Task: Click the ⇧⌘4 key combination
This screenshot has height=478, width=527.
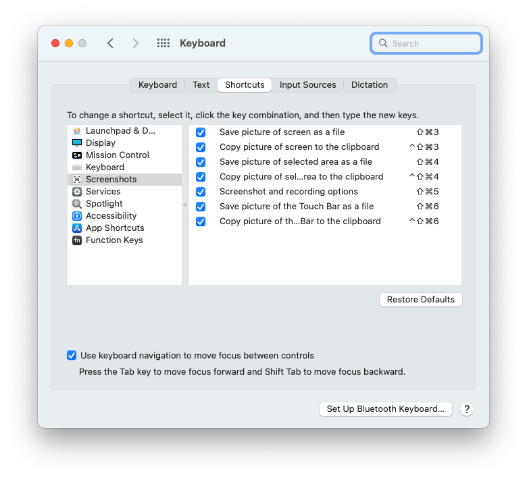Action: [x=428, y=162]
